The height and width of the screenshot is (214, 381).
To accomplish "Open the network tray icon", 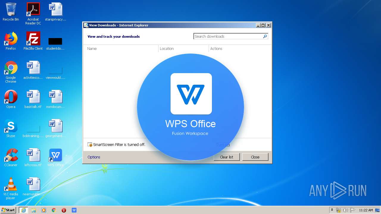I will (x=339, y=210).
